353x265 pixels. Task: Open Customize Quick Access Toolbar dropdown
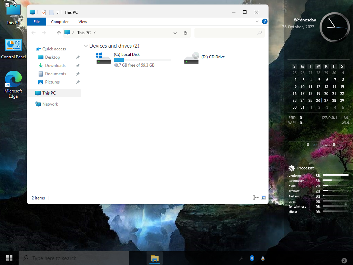58,13
